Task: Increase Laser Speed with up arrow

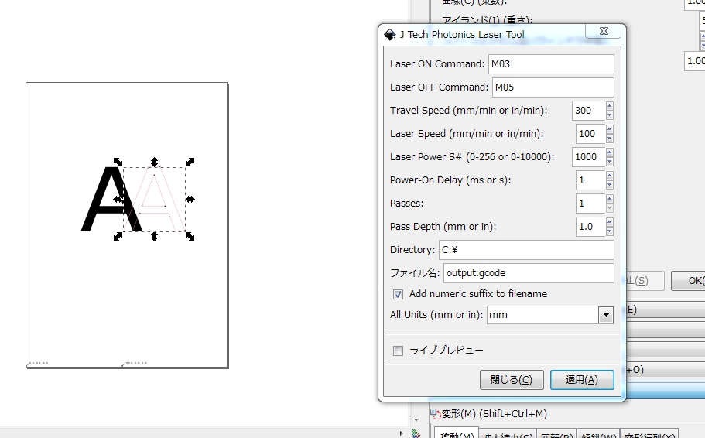Action: point(609,129)
